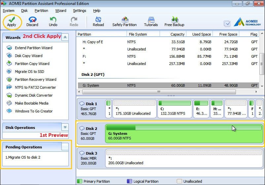Screen dimensions: 265x185
Task: Click vertical scrollbar down arrow in partition list
Action: click(262, 86)
